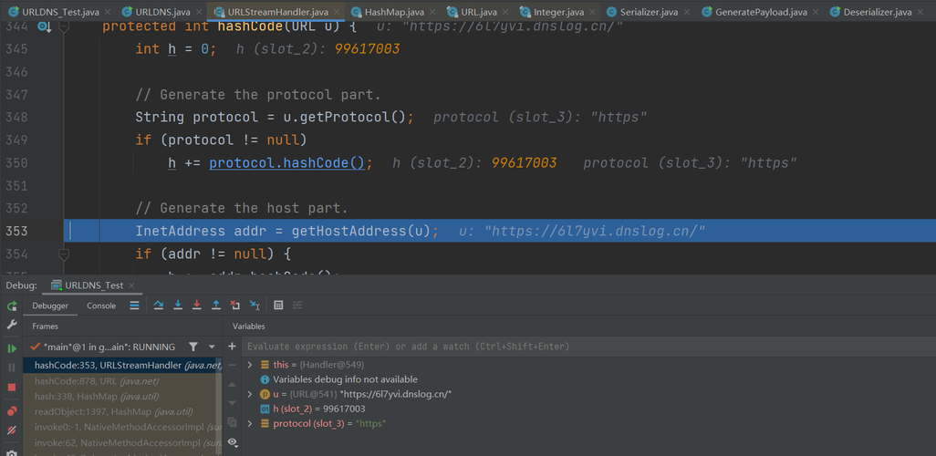
Task: Click the Step Over debugger icon
Action: (x=159, y=306)
